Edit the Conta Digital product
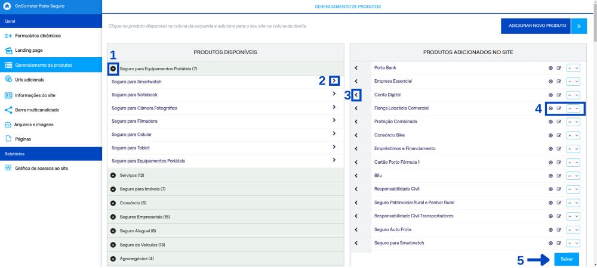597x268 pixels. click(x=559, y=95)
